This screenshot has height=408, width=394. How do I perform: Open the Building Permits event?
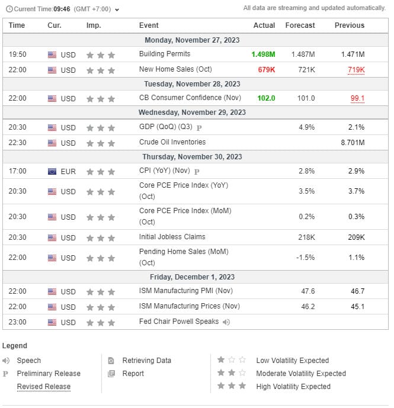[x=165, y=54]
